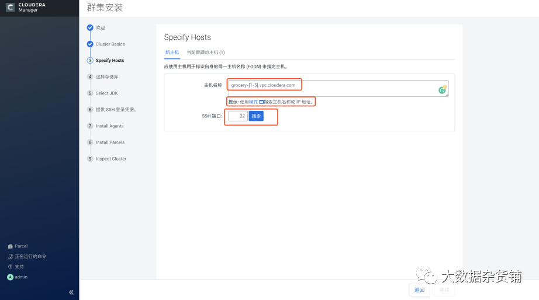The height and width of the screenshot is (300, 539).
Task: Click the Grammarly icon in hostname field
Action: coord(443,89)
